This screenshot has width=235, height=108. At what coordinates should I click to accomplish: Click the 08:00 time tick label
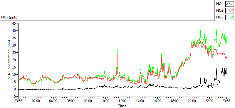click(88, 101)
